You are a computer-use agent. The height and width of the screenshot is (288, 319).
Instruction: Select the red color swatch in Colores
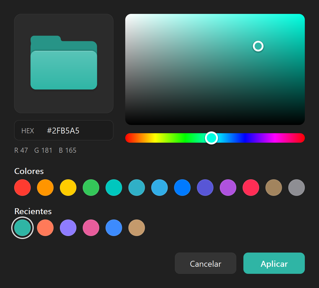22,188
